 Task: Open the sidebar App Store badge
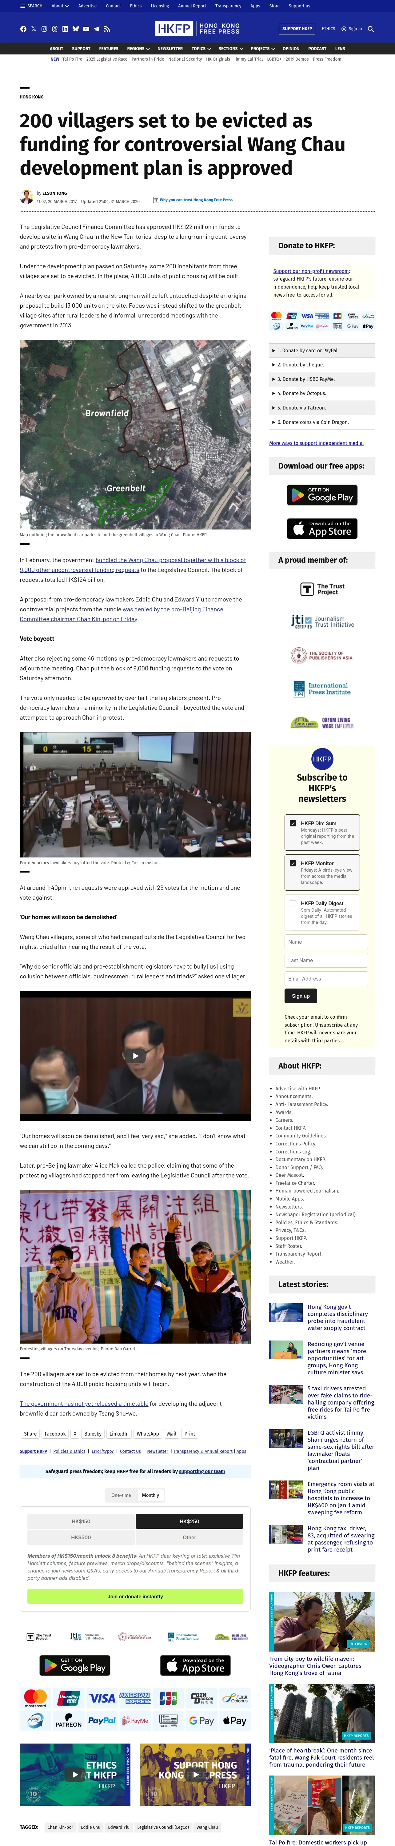point(322,528)
